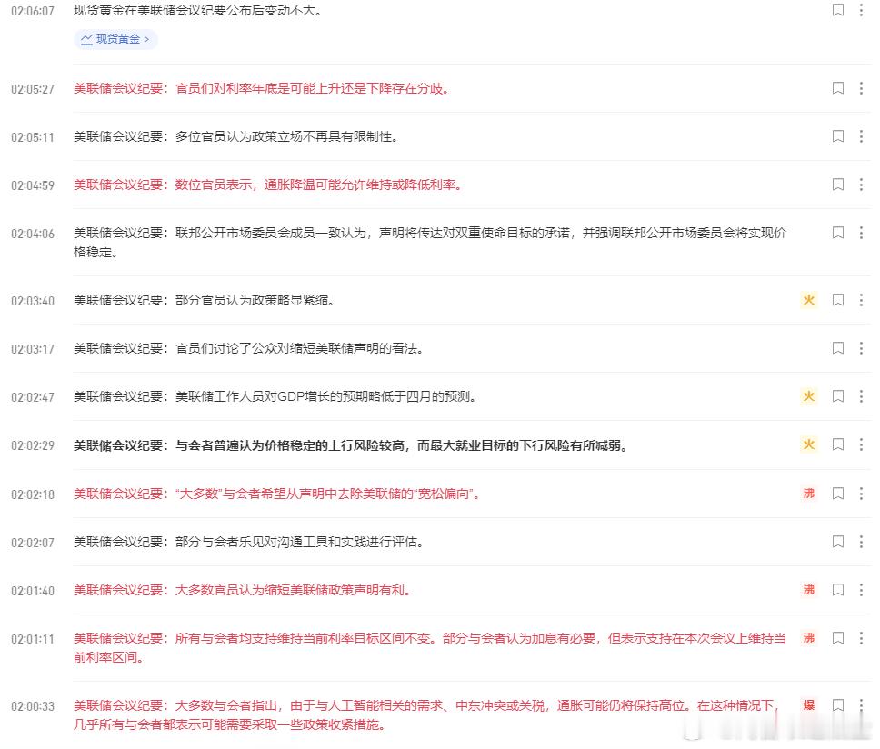This screenshot has height=749, width=880.
Task: Open more options for 02:05:27 news
Action: click(x=861, y=88)
